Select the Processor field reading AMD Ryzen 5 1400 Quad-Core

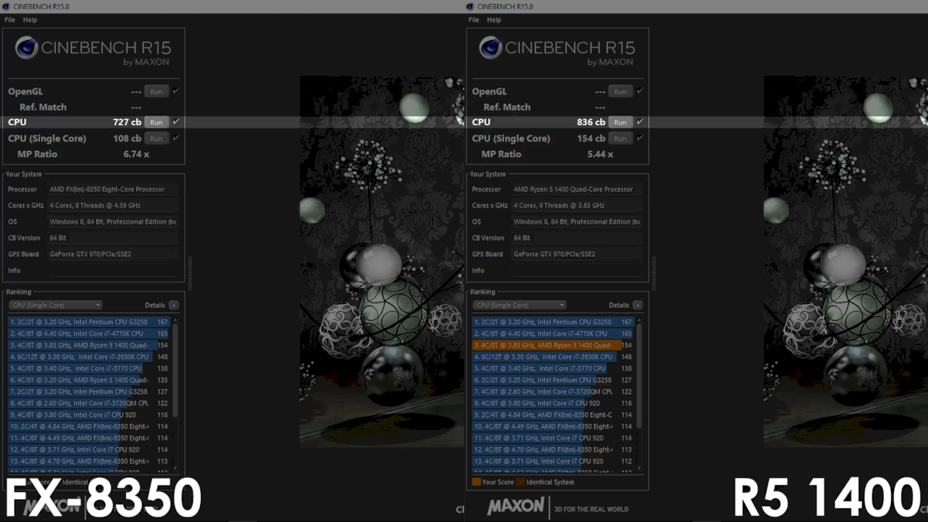click(577, 189)
